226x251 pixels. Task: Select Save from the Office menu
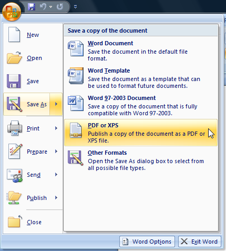click(33, 81)
